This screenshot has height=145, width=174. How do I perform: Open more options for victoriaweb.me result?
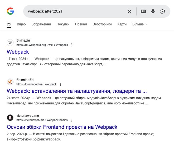(x=71, y=120)
